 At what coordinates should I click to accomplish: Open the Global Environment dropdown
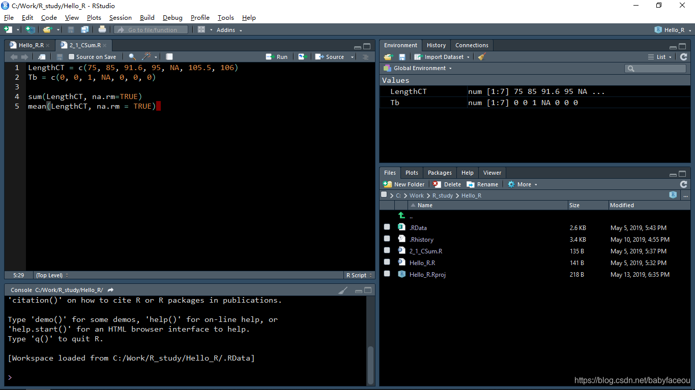(x=418, y=68)
